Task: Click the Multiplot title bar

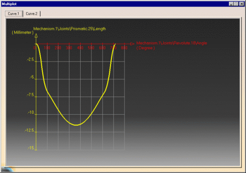Action: pos(114,4)
